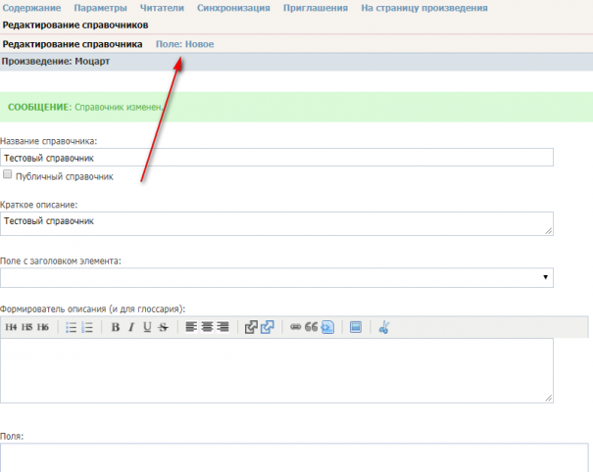593x472 pixels.
Task: Insert a bulleted list
Action: pyautogui.click(x=72, y=327)
